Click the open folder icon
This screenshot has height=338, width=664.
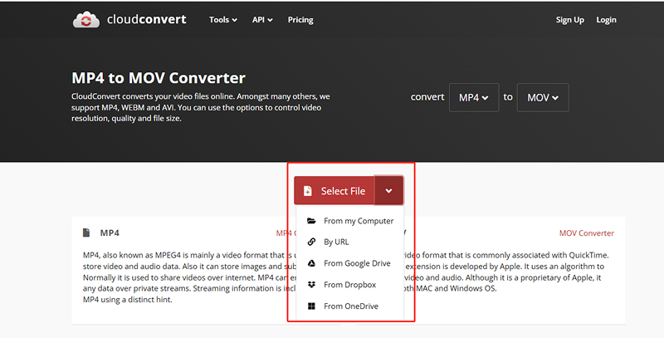coord(311,221)
